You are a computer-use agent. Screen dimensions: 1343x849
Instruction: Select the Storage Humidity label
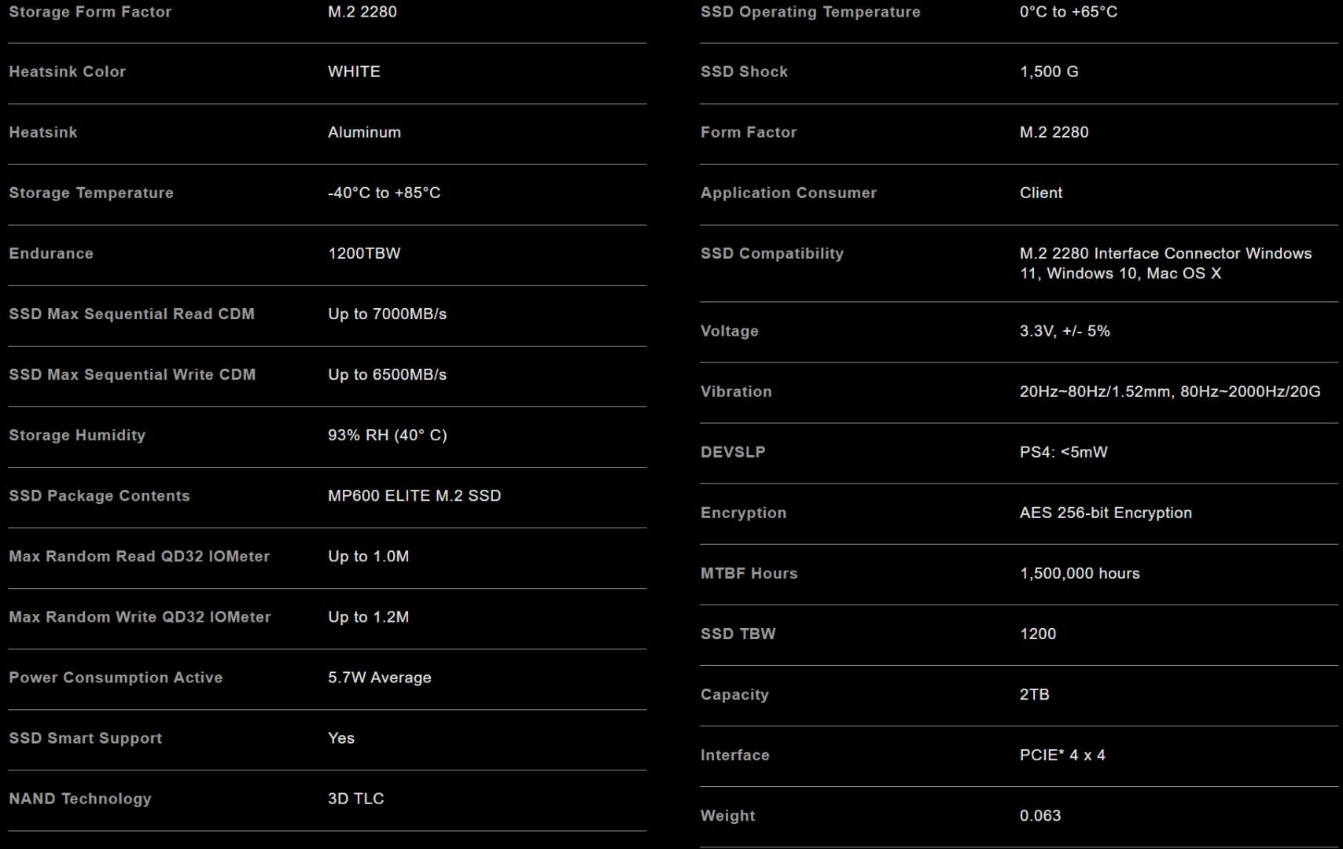(77, 435)
